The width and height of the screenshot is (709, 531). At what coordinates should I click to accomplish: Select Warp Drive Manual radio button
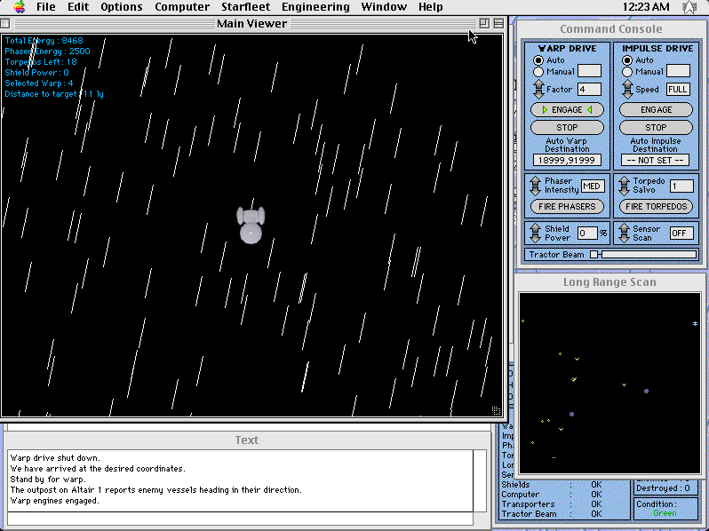pos(538,72)
